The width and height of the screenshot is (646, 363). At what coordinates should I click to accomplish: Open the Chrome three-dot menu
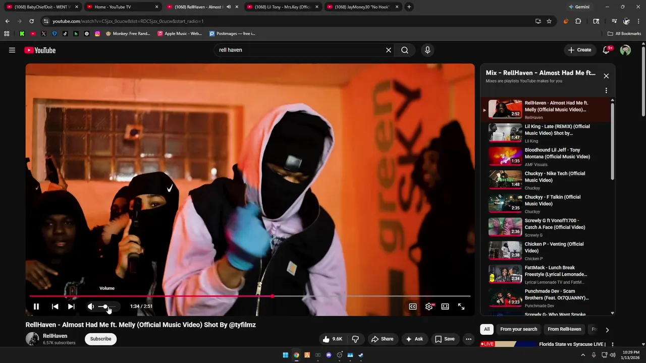tap(639, 21)
